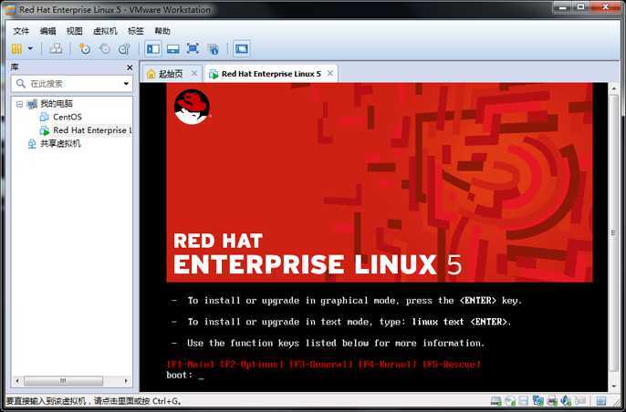This screenshot has height=412, width=626.
Task: Open the 标签 menu
Action: point(136,31)
